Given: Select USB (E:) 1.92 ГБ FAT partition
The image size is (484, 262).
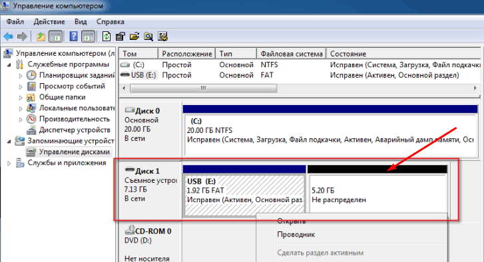Looking at the screenshot, I should point(244,190).
